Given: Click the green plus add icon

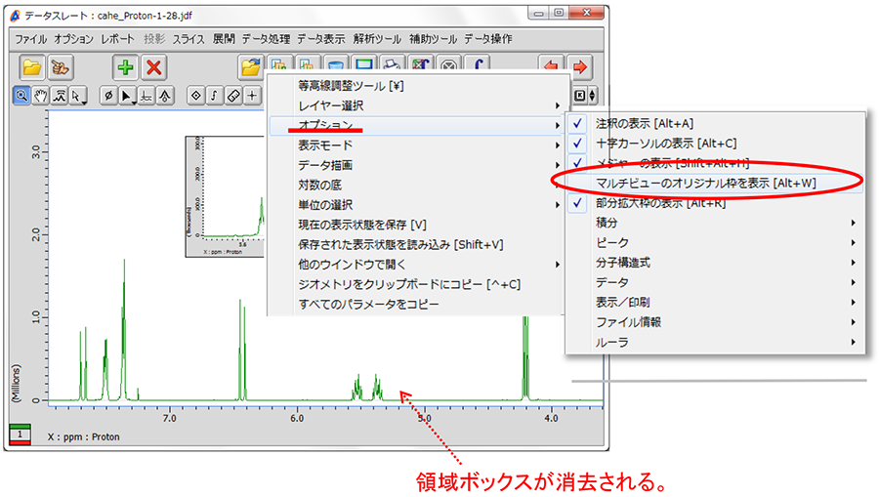Looking at the screenshot, I should [x=125, y=67].
